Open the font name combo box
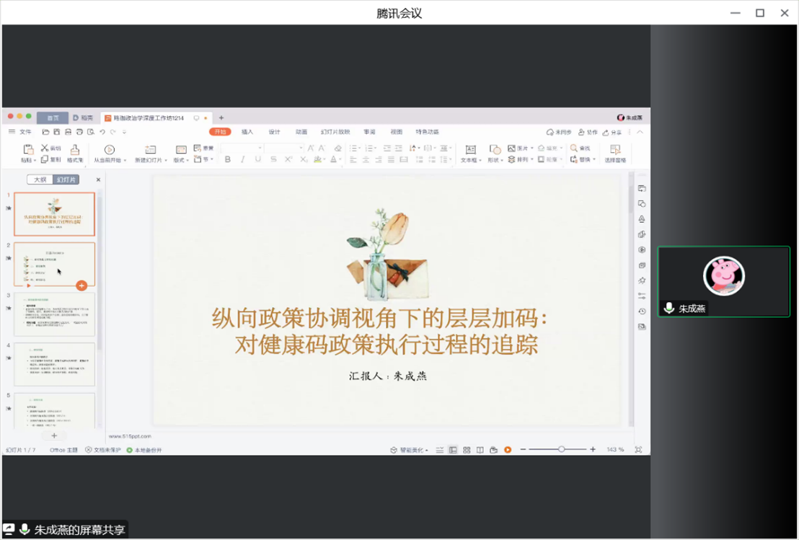799x540 pixels. [241, 148]
